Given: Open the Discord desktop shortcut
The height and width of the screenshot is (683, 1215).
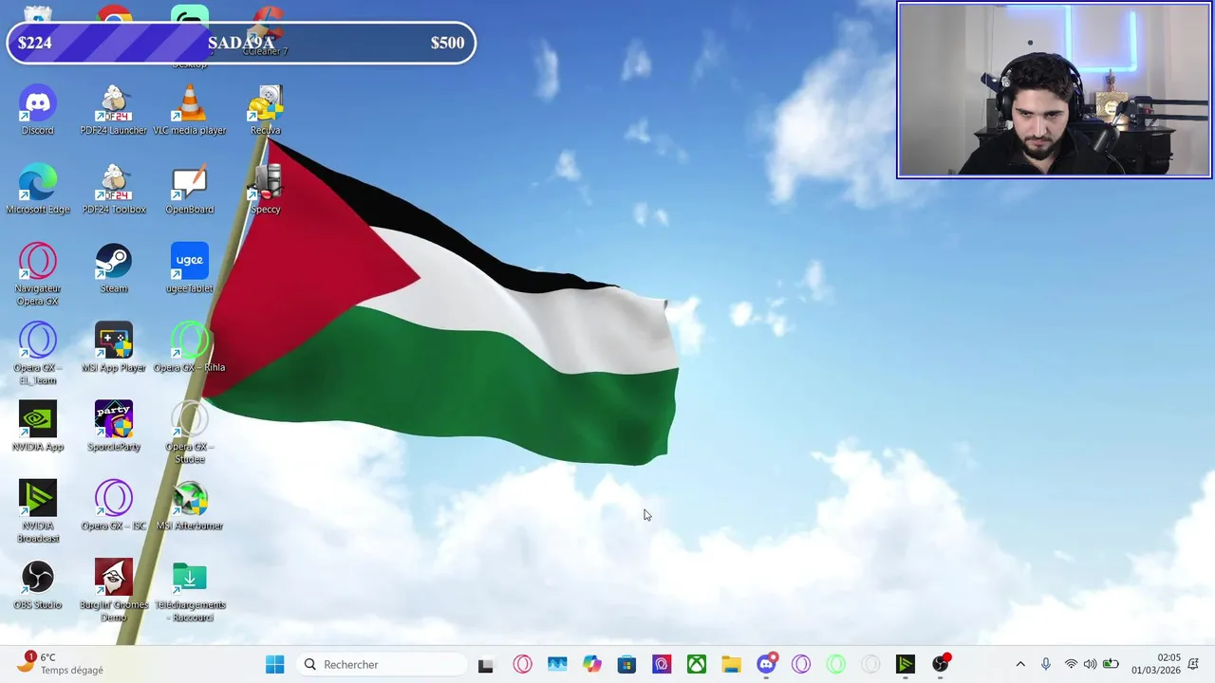Looking at the screenshot, I should pos(38,110).
